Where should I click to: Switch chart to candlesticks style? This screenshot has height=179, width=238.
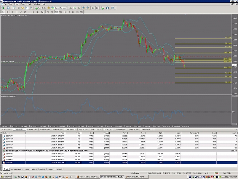click(75, 8)
